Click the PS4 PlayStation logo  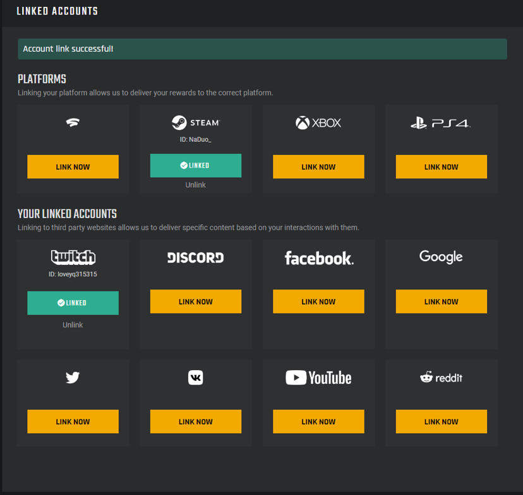[441, 123]
